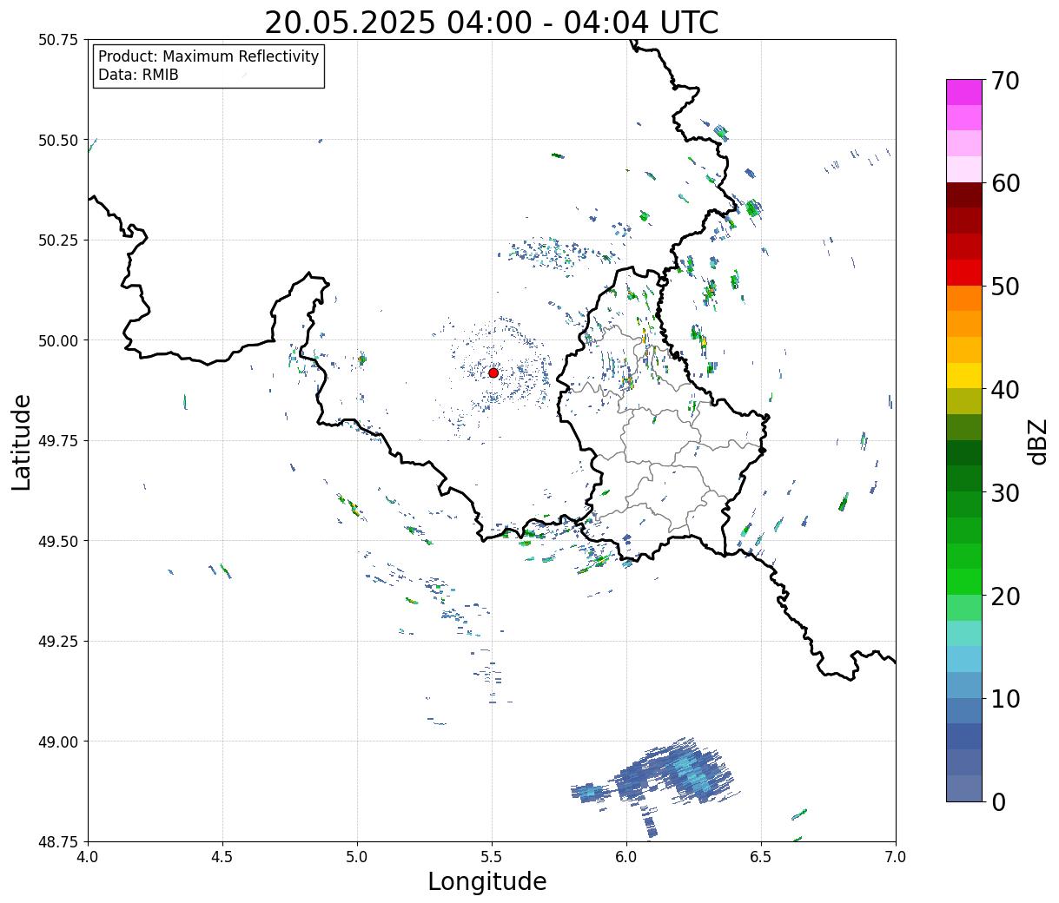
Task: Click the orange colorbar segment below 50
Action: click(964, 299)
